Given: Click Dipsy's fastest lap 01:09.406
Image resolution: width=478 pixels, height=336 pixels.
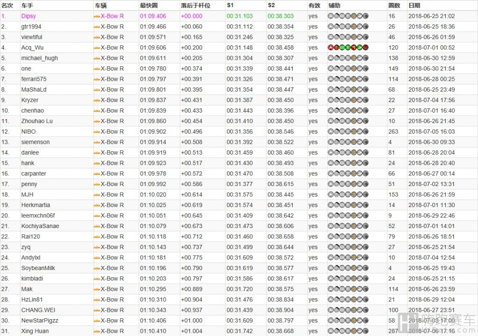Looking at the screenshot, I should coord(153,16).
